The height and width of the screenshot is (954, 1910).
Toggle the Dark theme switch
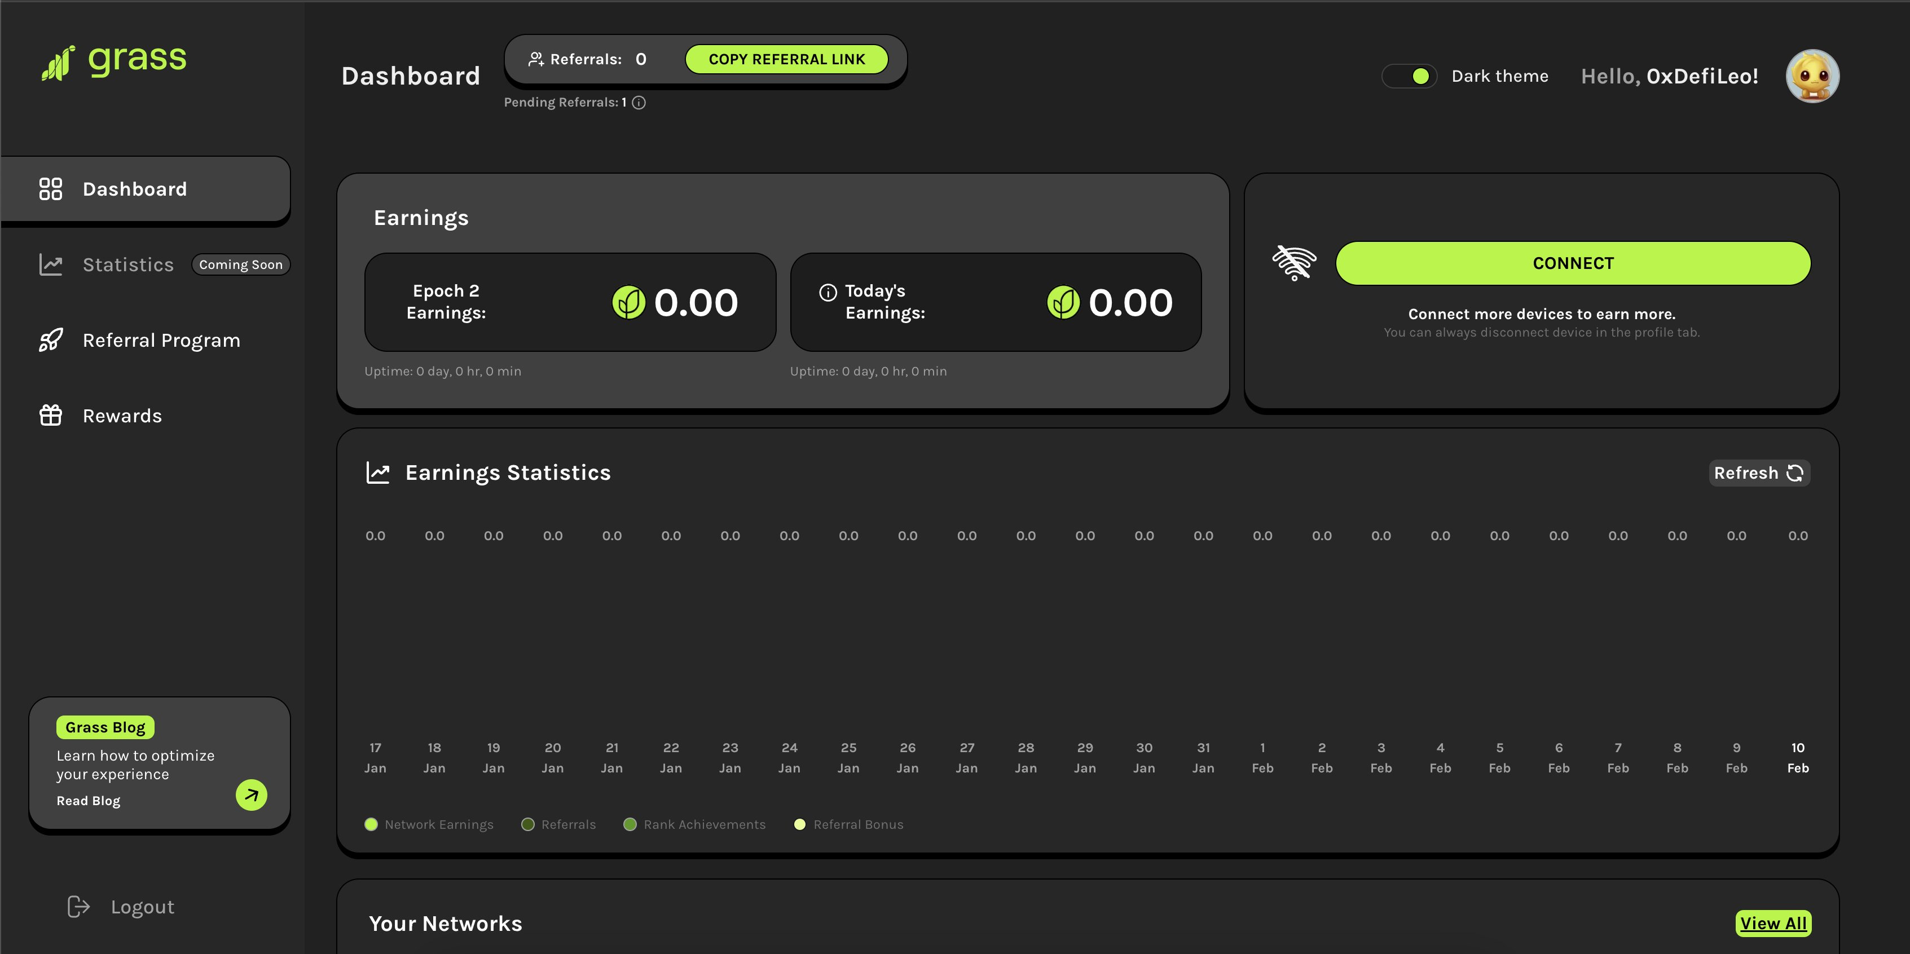pyautogui.click(x=1410, y=76)
